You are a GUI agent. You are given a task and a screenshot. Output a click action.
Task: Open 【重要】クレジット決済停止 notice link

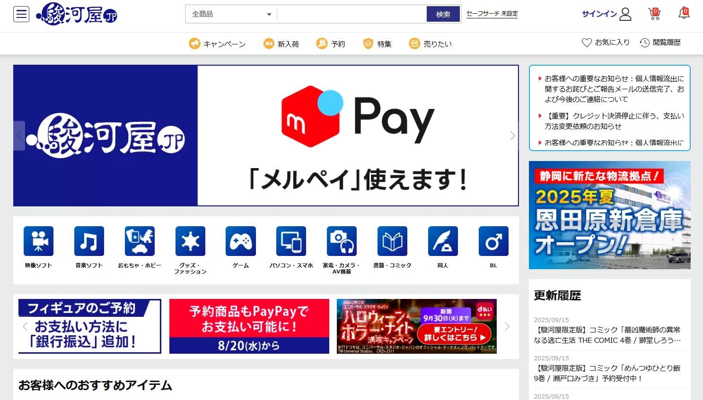[614, 121]
